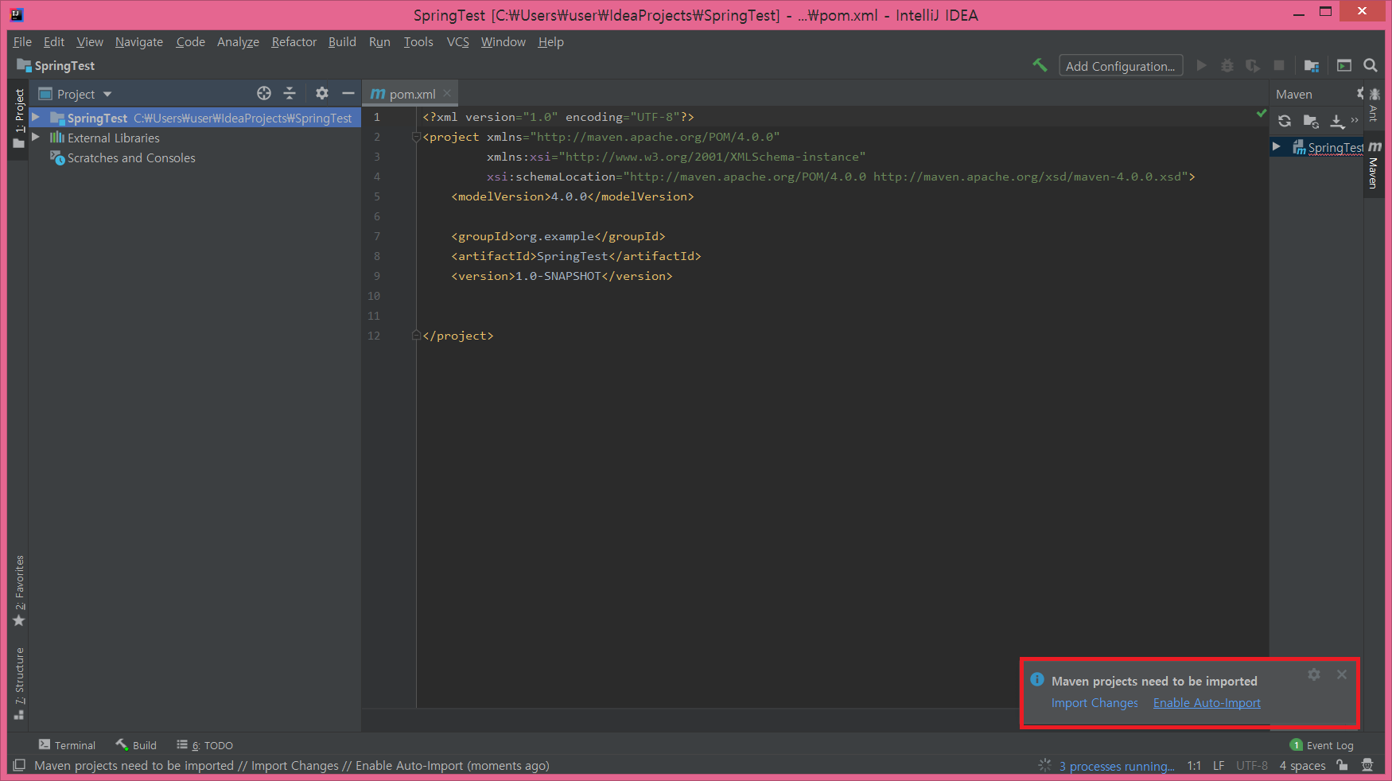Image resolution: width=1392 pixels, height=781 pixels.
Task: Click the 3 processes running link
Action: [x=1117, y=766]
